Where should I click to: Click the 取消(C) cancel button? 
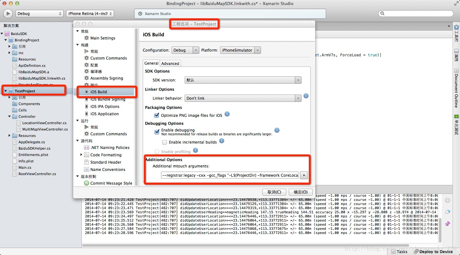pos(274,192)
